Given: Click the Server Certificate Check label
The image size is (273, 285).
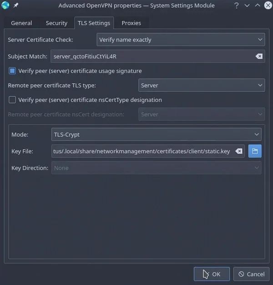Looking at the screenshot, I should coord(40,40).
